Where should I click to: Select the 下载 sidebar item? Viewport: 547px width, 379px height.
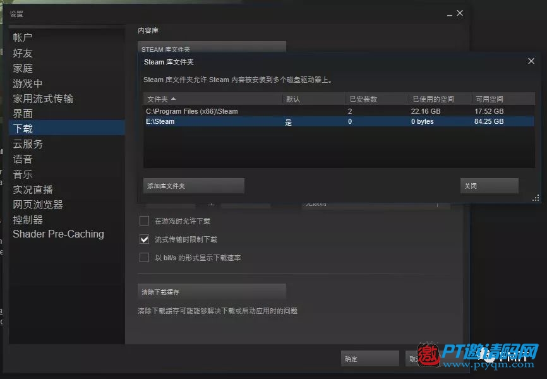67,129
